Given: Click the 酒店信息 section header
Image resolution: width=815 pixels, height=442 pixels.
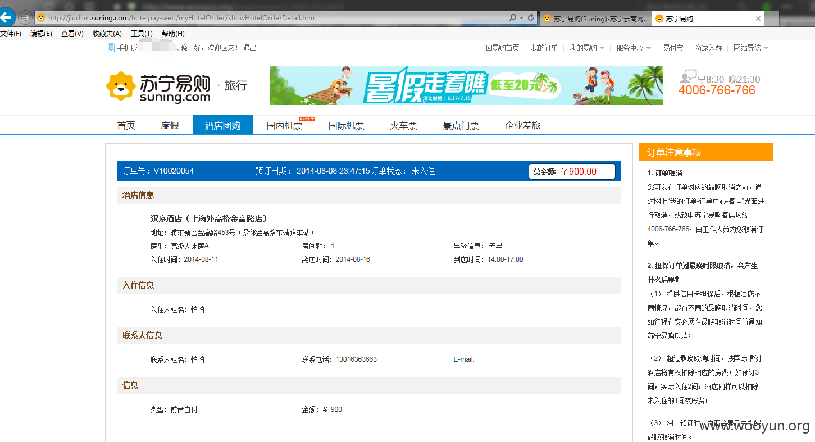Looking at the screenshot, I should click(x=369, y=195).
